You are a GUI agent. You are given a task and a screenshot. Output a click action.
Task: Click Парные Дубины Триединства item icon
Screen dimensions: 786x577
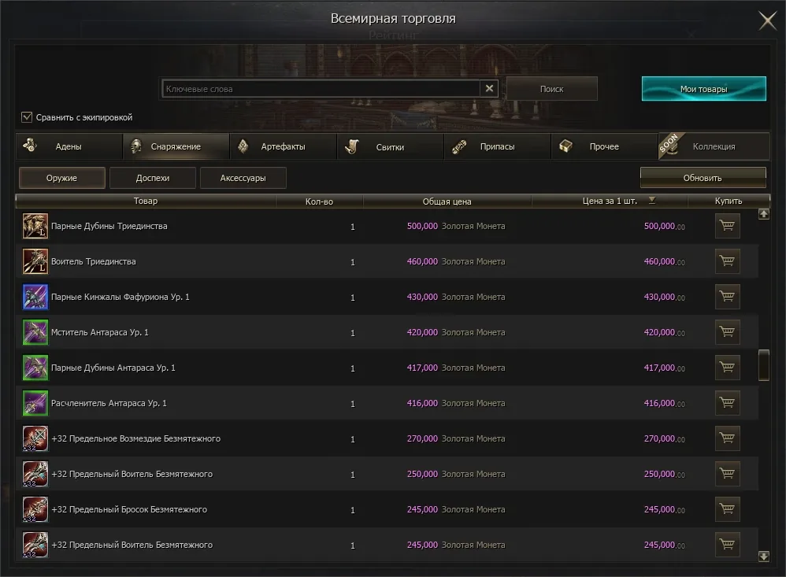35,226
